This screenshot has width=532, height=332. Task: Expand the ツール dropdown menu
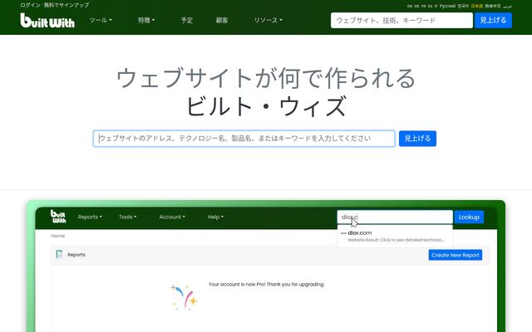101,20
